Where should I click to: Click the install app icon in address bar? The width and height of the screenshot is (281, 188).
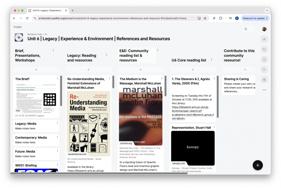[199, 18]
